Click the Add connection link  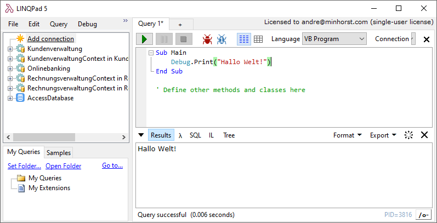(51, 39)
